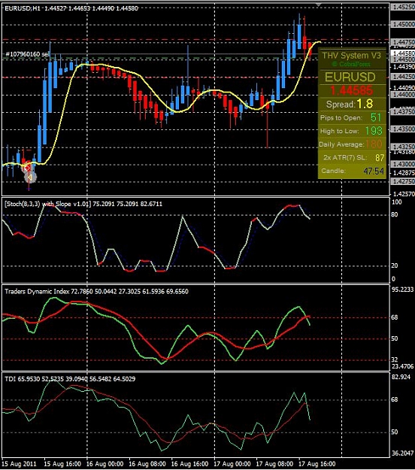415x470 pixels.
Task: Click the '15 Aug 2011' date label
Action: (x=19, y=464)
